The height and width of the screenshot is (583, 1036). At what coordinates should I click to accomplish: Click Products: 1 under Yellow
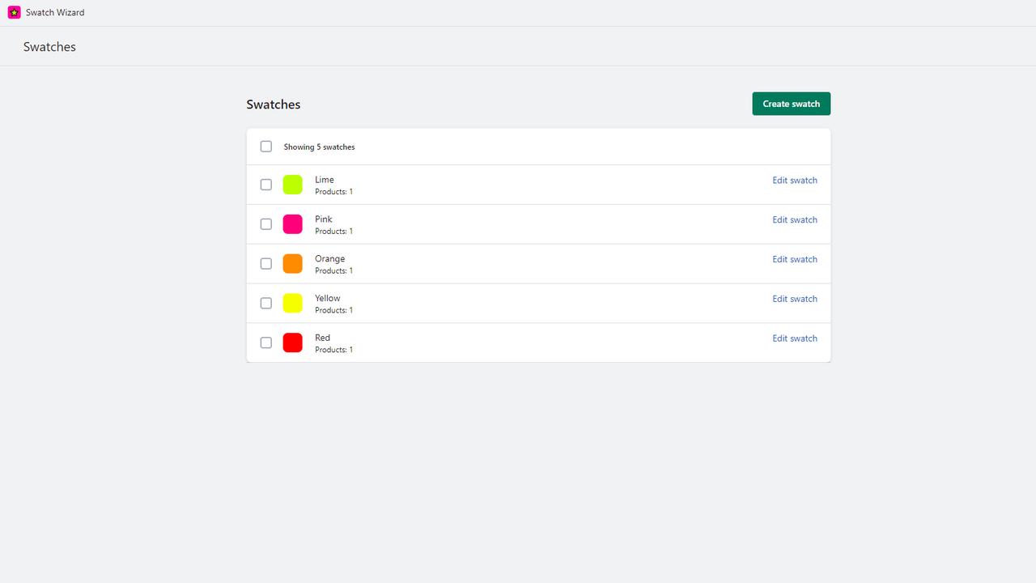(x=334, y=310)
